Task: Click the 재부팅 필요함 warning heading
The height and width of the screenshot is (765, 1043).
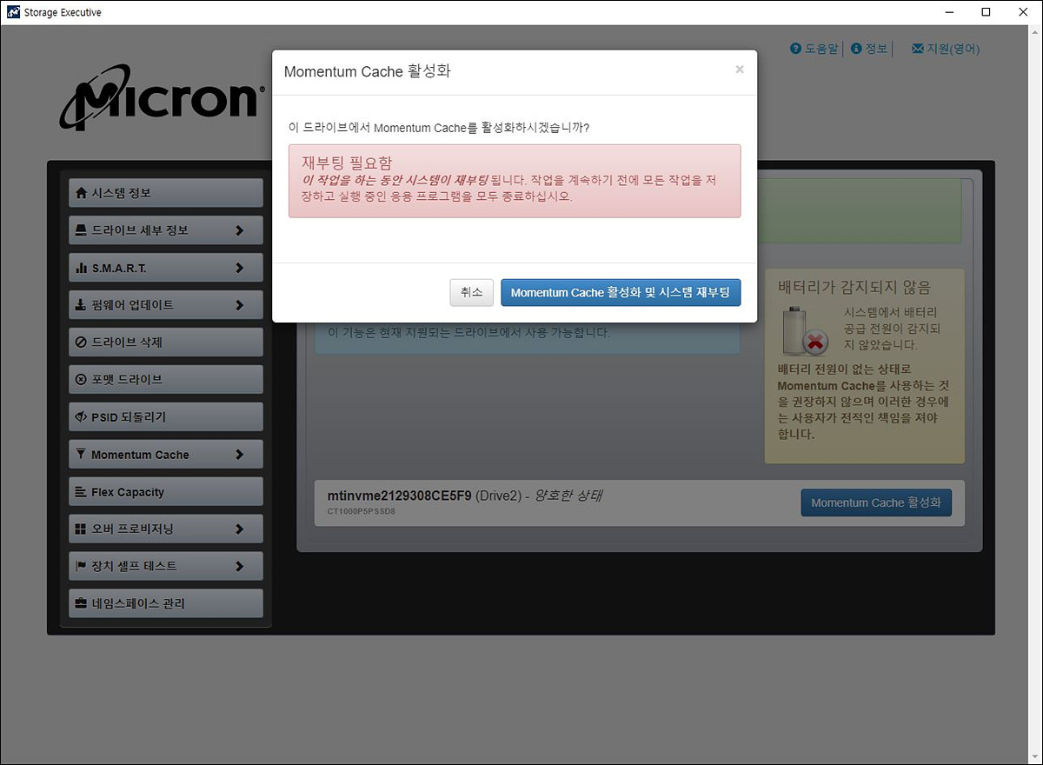Action: (347, 163)
